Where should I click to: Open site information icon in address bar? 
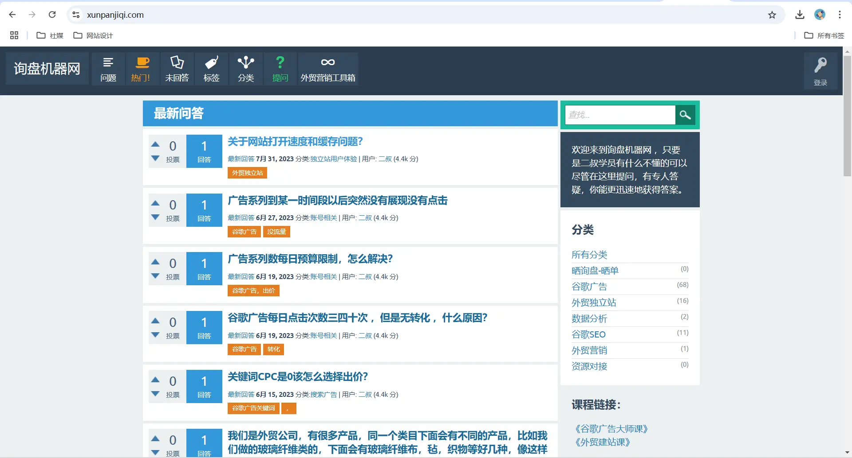pos(76,15)
